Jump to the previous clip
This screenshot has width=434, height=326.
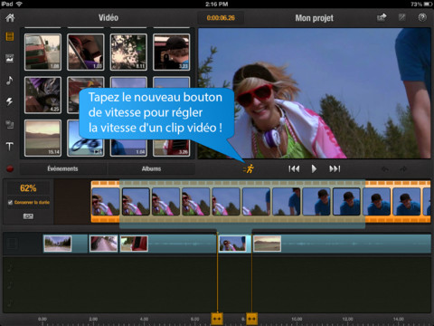coord(294,168)
